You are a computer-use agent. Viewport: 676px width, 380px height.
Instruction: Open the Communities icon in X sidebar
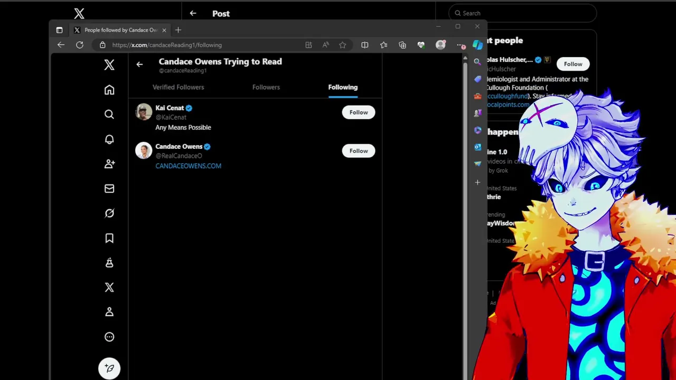[109, 263]
